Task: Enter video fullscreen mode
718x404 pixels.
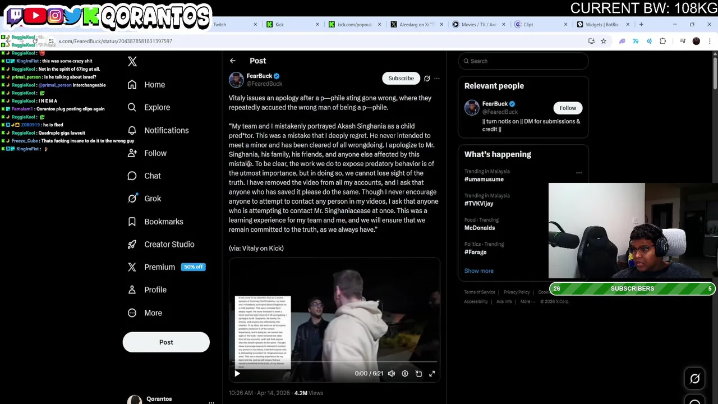Action: pos(432,374)
